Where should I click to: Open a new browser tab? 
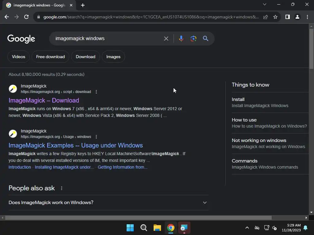pos(83,5)
